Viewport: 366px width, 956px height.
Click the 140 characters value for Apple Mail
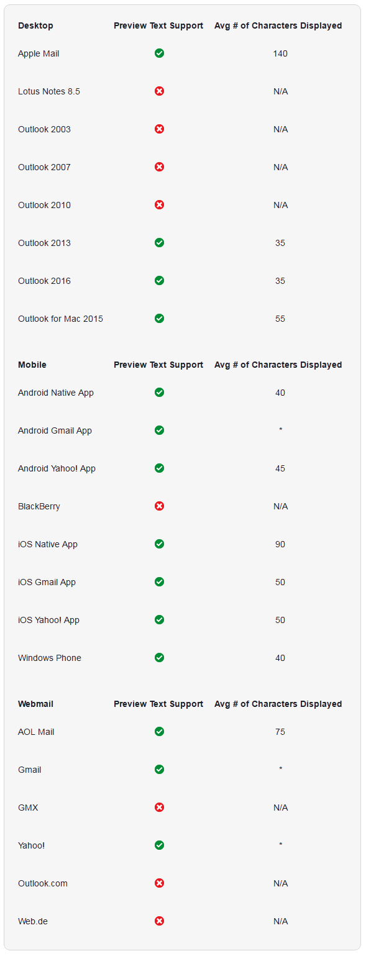click(280, 53)
